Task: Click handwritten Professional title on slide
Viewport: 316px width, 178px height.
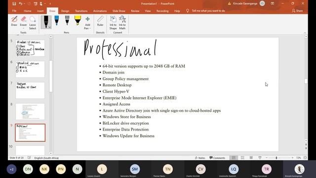Action: (120, 49)
